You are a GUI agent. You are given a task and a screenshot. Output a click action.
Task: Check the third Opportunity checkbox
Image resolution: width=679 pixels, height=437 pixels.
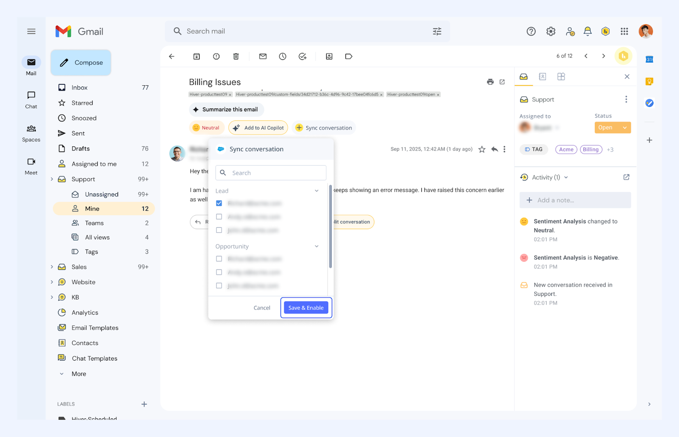219,286
